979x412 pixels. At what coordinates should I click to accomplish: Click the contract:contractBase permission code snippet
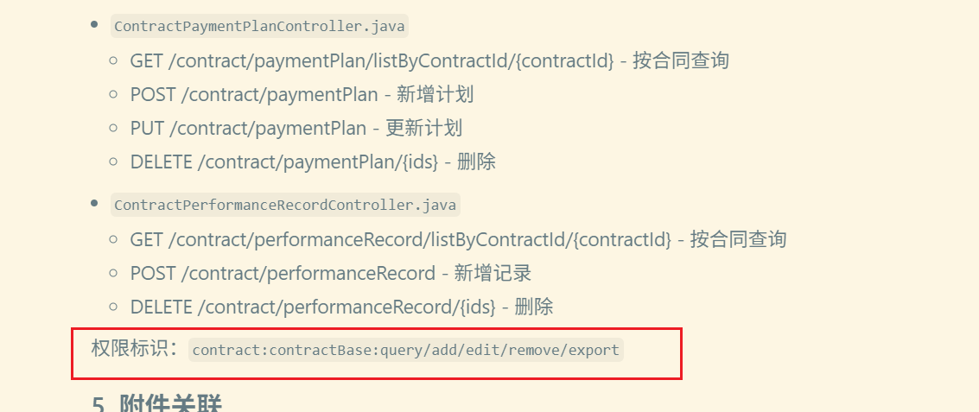pyautogui.click(x=405, y=350)
